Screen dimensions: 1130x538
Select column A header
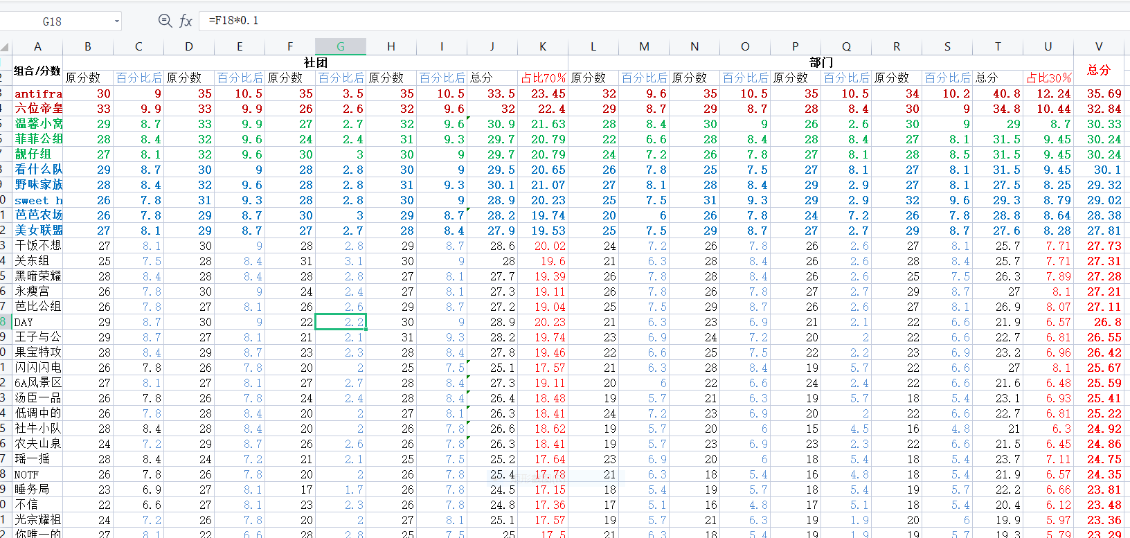(37, 46)
